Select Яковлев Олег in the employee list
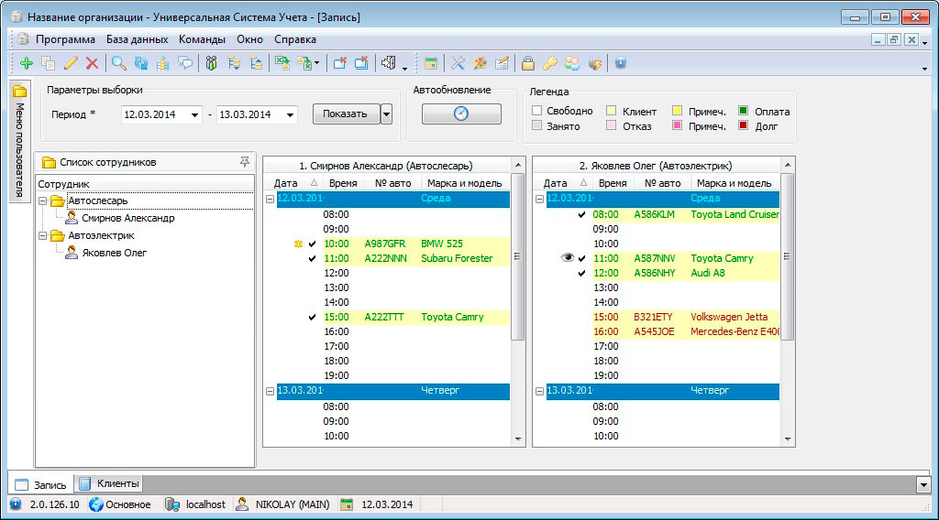 [115, 253]
